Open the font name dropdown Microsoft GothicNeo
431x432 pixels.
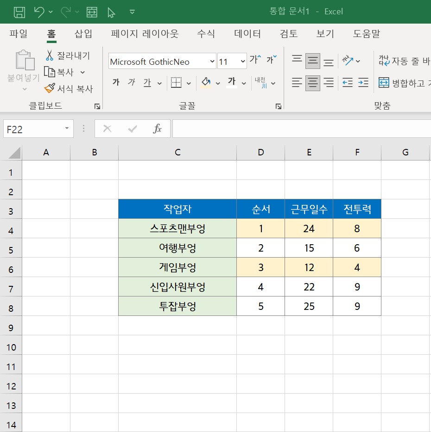pyautogui.click(x=212, y=61)
